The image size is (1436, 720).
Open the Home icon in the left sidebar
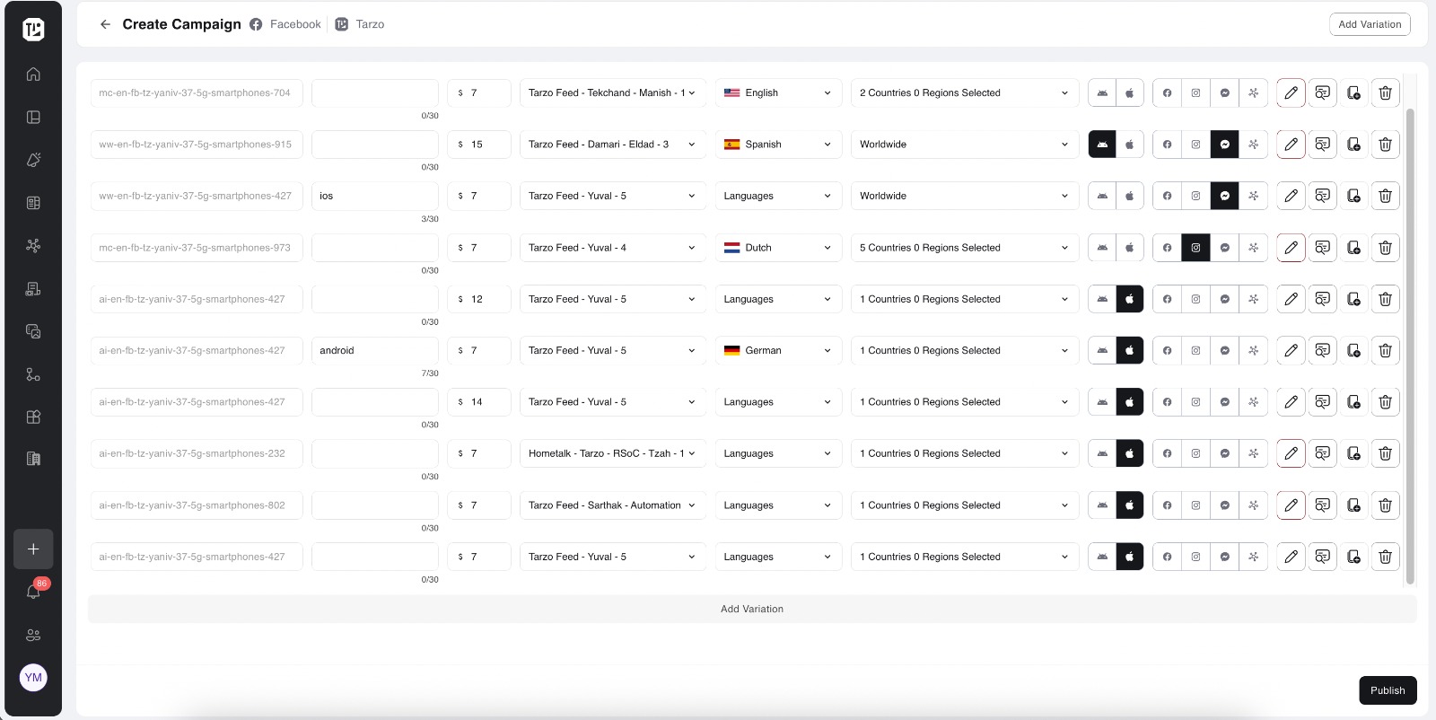pyautogui.click(x=33, y=75)
